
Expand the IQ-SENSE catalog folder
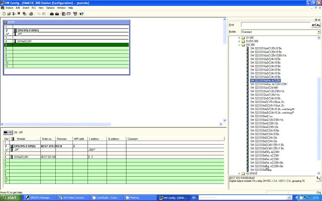pyautogui.click(x=239, y=173)
